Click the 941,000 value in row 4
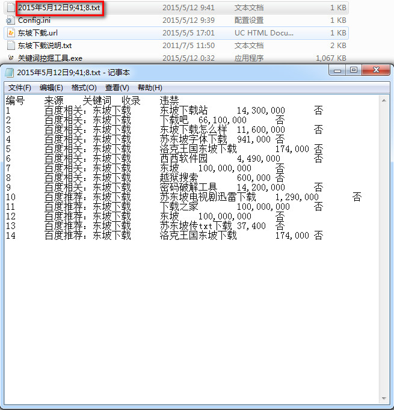394x410 pixels. pyautogui.click(x=254, y=139)
